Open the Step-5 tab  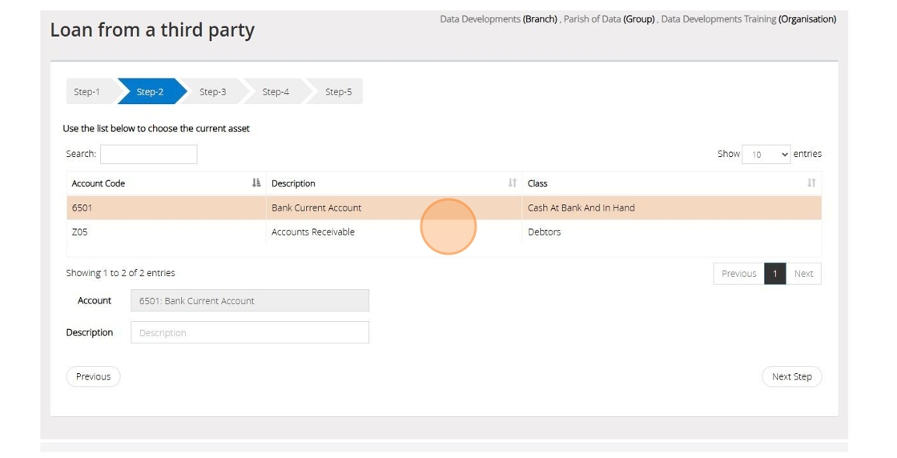(x=338, y=92)
